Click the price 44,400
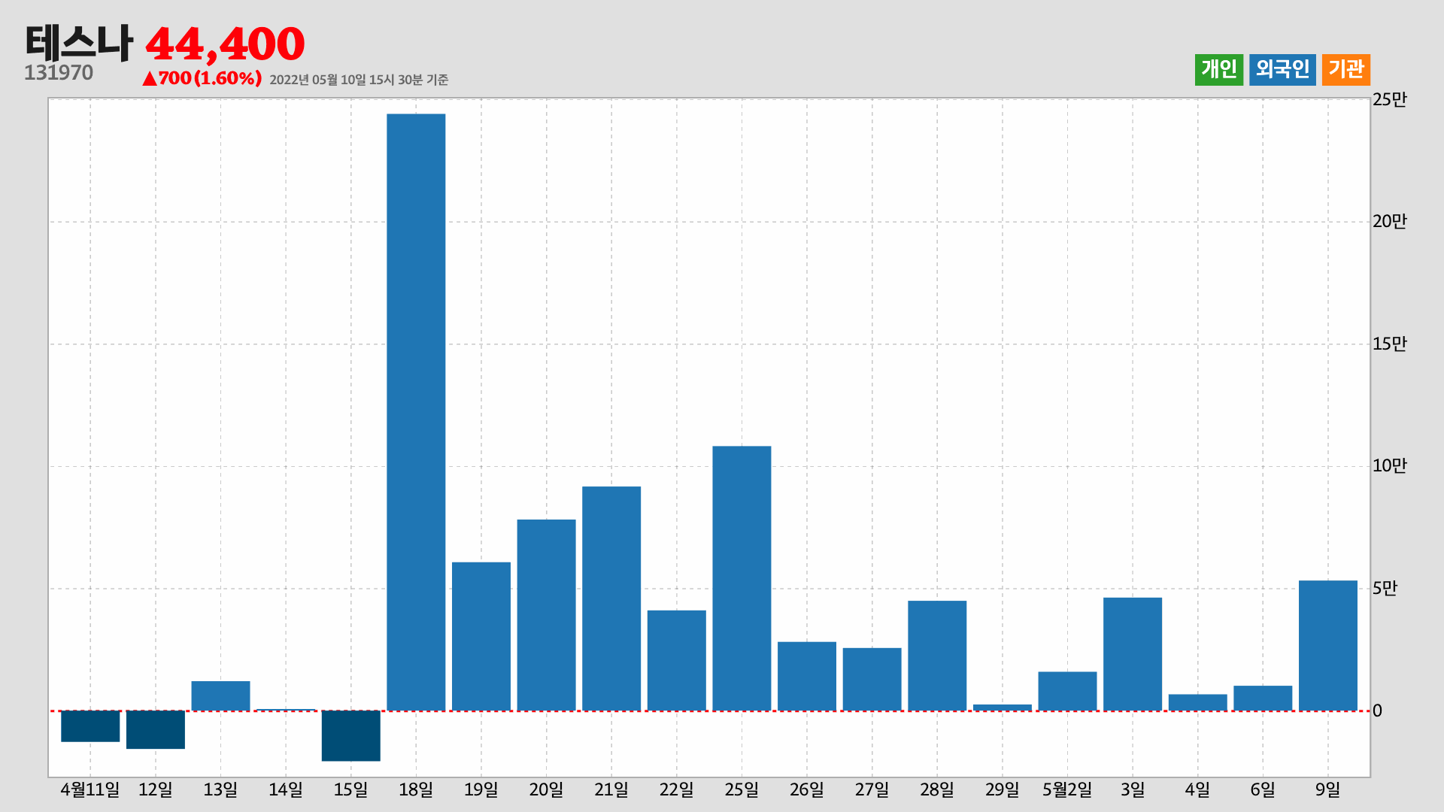Viewport: 1444px width, 812px height. 225,44
